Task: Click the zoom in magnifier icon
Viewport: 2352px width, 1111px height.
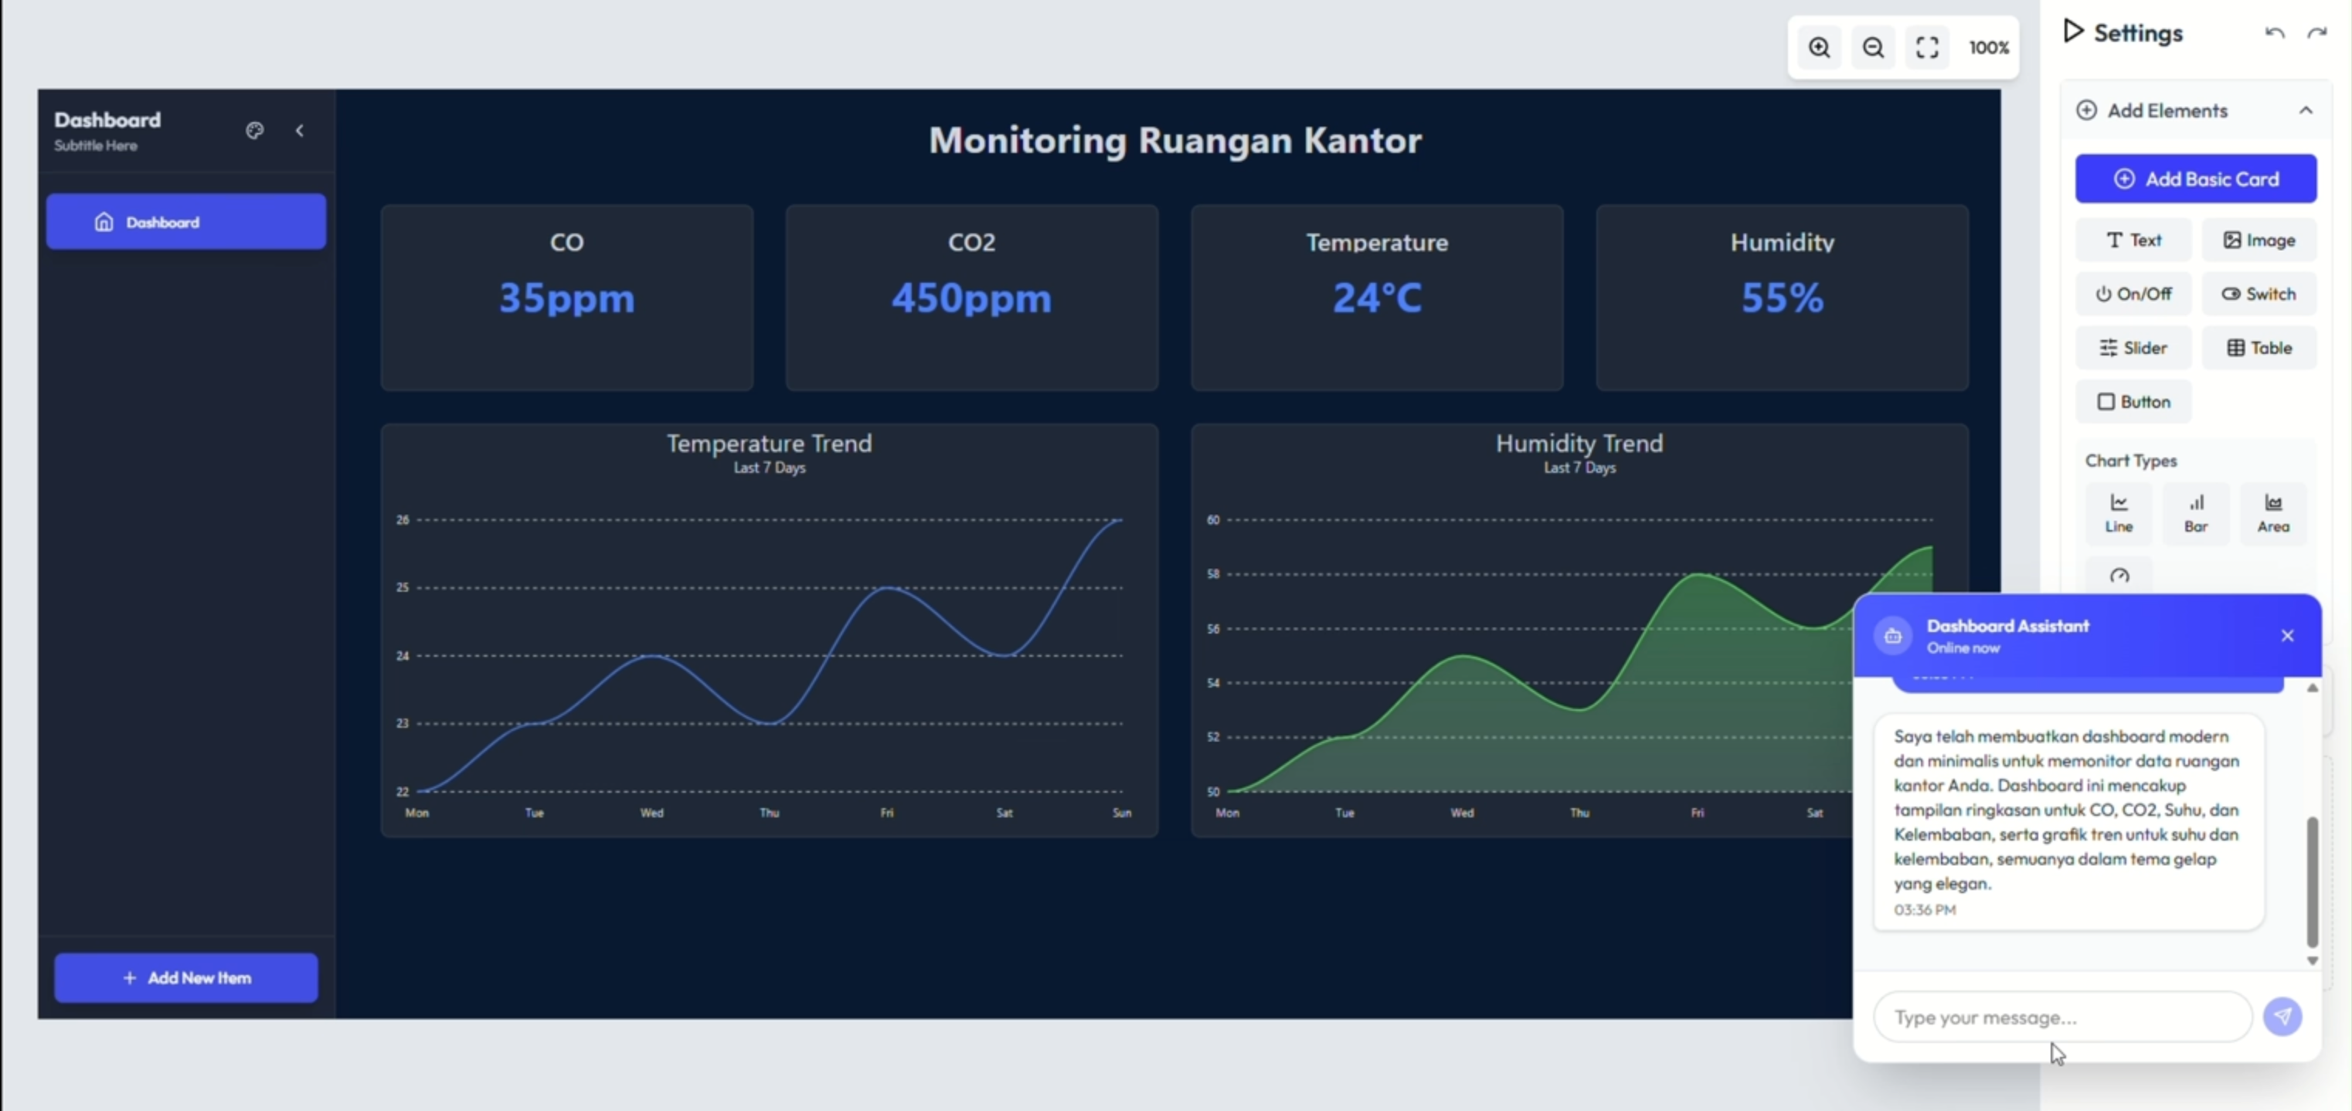Action: click(1819, 47)
